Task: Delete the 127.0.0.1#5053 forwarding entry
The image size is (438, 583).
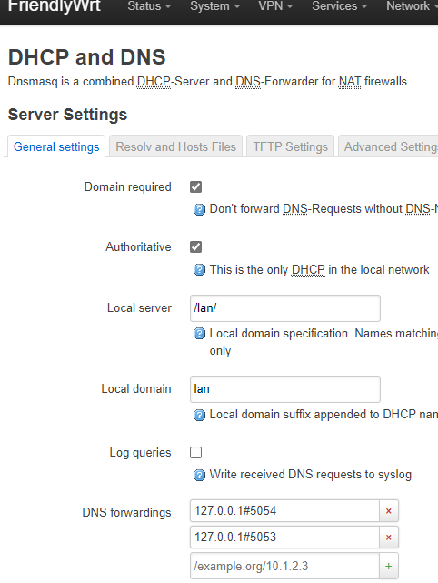Action: pyautogui.click(x=389, y=538)
